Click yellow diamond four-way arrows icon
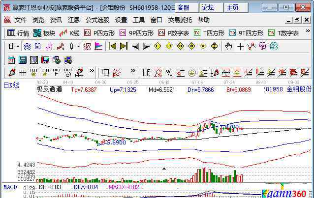This screenshot has width=314, height=198. pos(214,46)
